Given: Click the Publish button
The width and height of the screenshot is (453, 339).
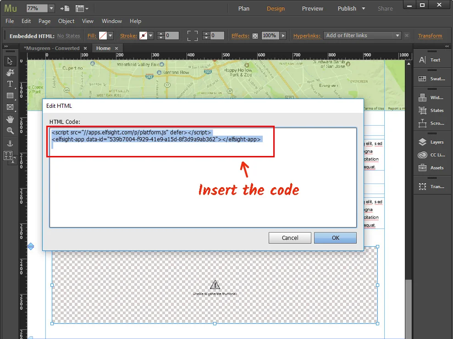Looking at the screenshot, I should pos(347,9).
